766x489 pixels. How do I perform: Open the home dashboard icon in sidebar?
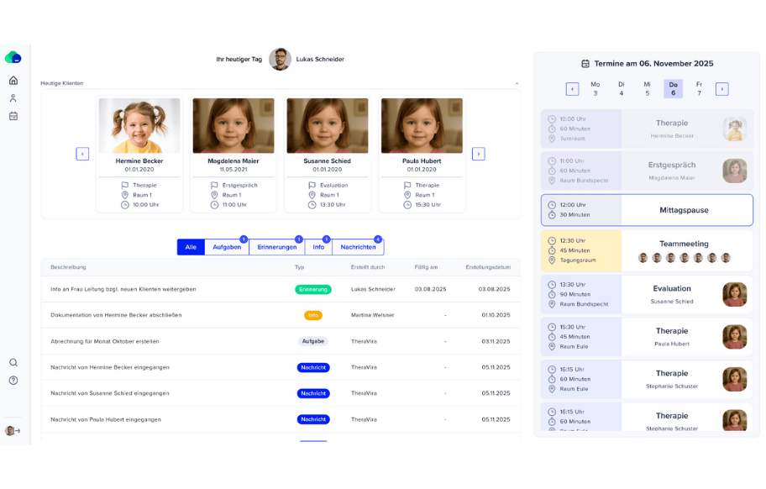click(13, 81)
